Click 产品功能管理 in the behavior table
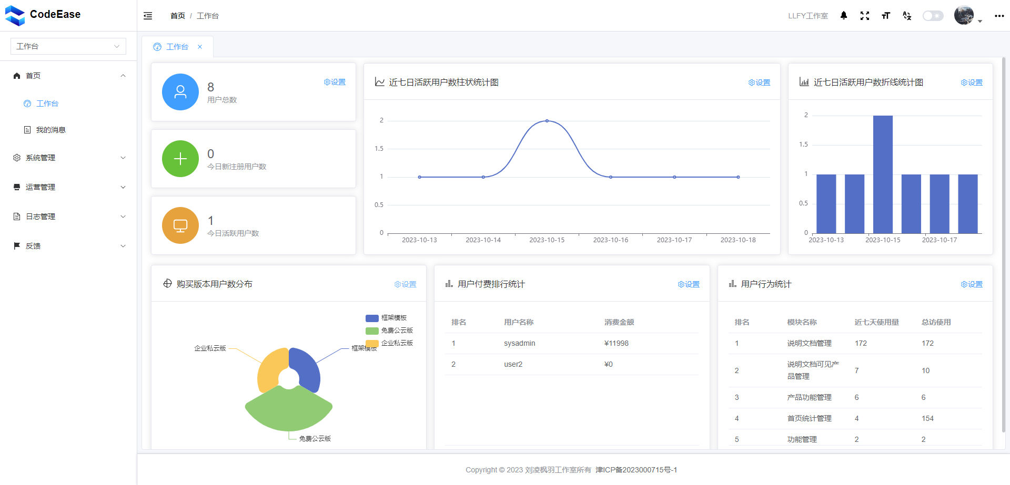Viewport: 1010px width, 485px height. tap(809, 397)
